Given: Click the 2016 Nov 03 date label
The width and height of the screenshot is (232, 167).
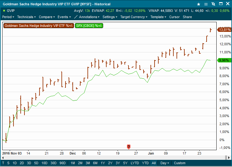Looking at the screenshot, I should pos(12,153).
